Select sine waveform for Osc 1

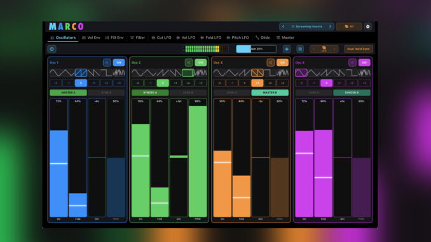click(55, 73)
